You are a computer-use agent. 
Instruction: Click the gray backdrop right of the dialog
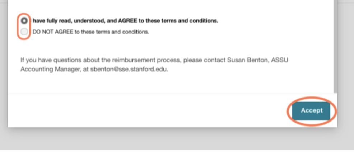[x=346, y=72]
